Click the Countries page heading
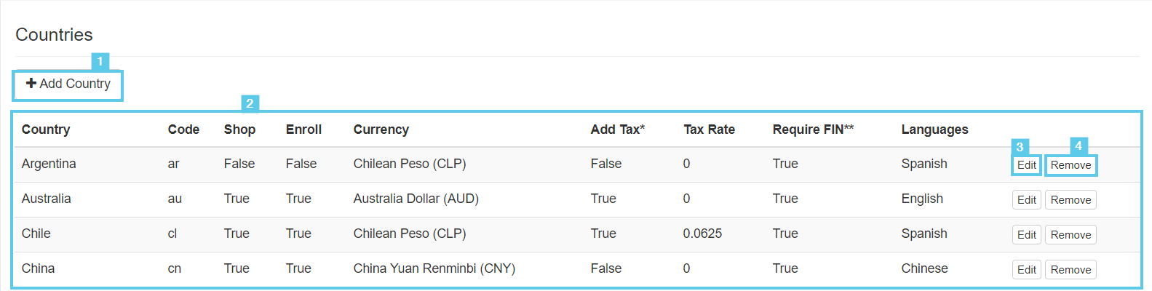The height and width of the screenshot is (291, 1152). (x=54, y=35)
